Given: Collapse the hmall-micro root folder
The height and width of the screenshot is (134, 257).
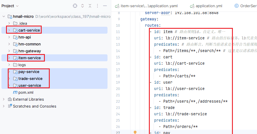Looking at the screenshot, I should pyautogui.click(x=4, y=17).
